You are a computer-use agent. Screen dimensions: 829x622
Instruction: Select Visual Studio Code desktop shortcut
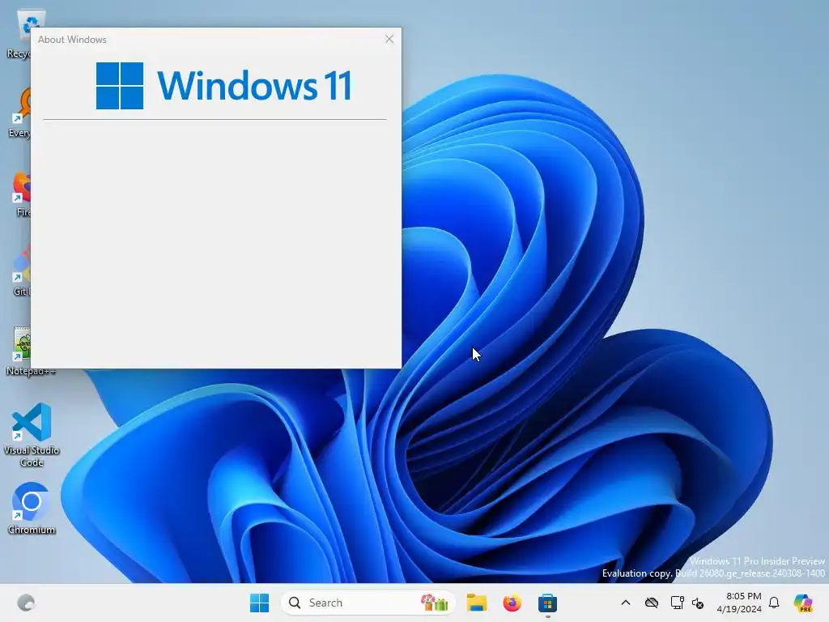tap(32, 435)
